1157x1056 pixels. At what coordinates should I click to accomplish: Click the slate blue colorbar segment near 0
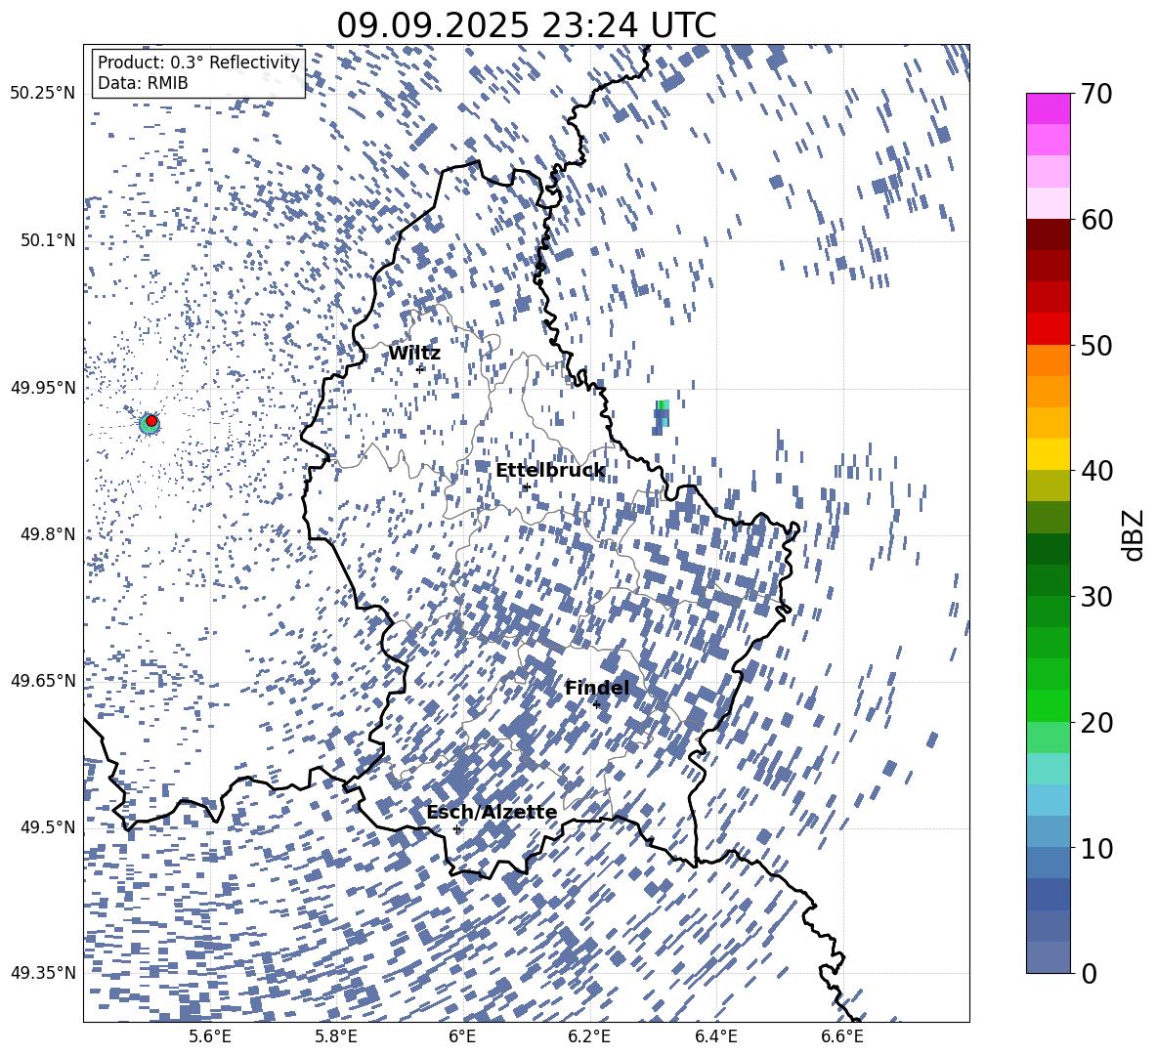coord(1048,957)
